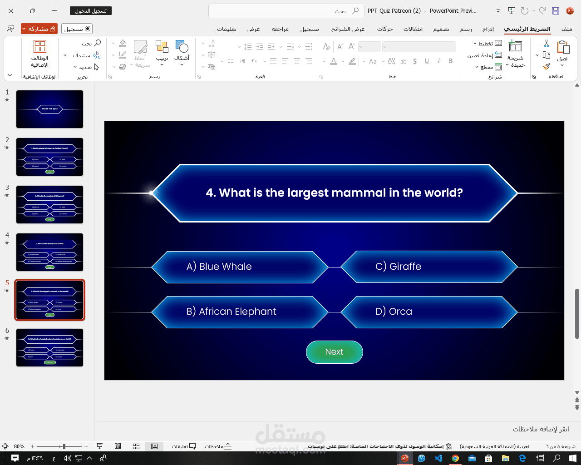The width and height of the screenshot is (581, 465).
Task: Open the font name combo box
Action: 419,46
